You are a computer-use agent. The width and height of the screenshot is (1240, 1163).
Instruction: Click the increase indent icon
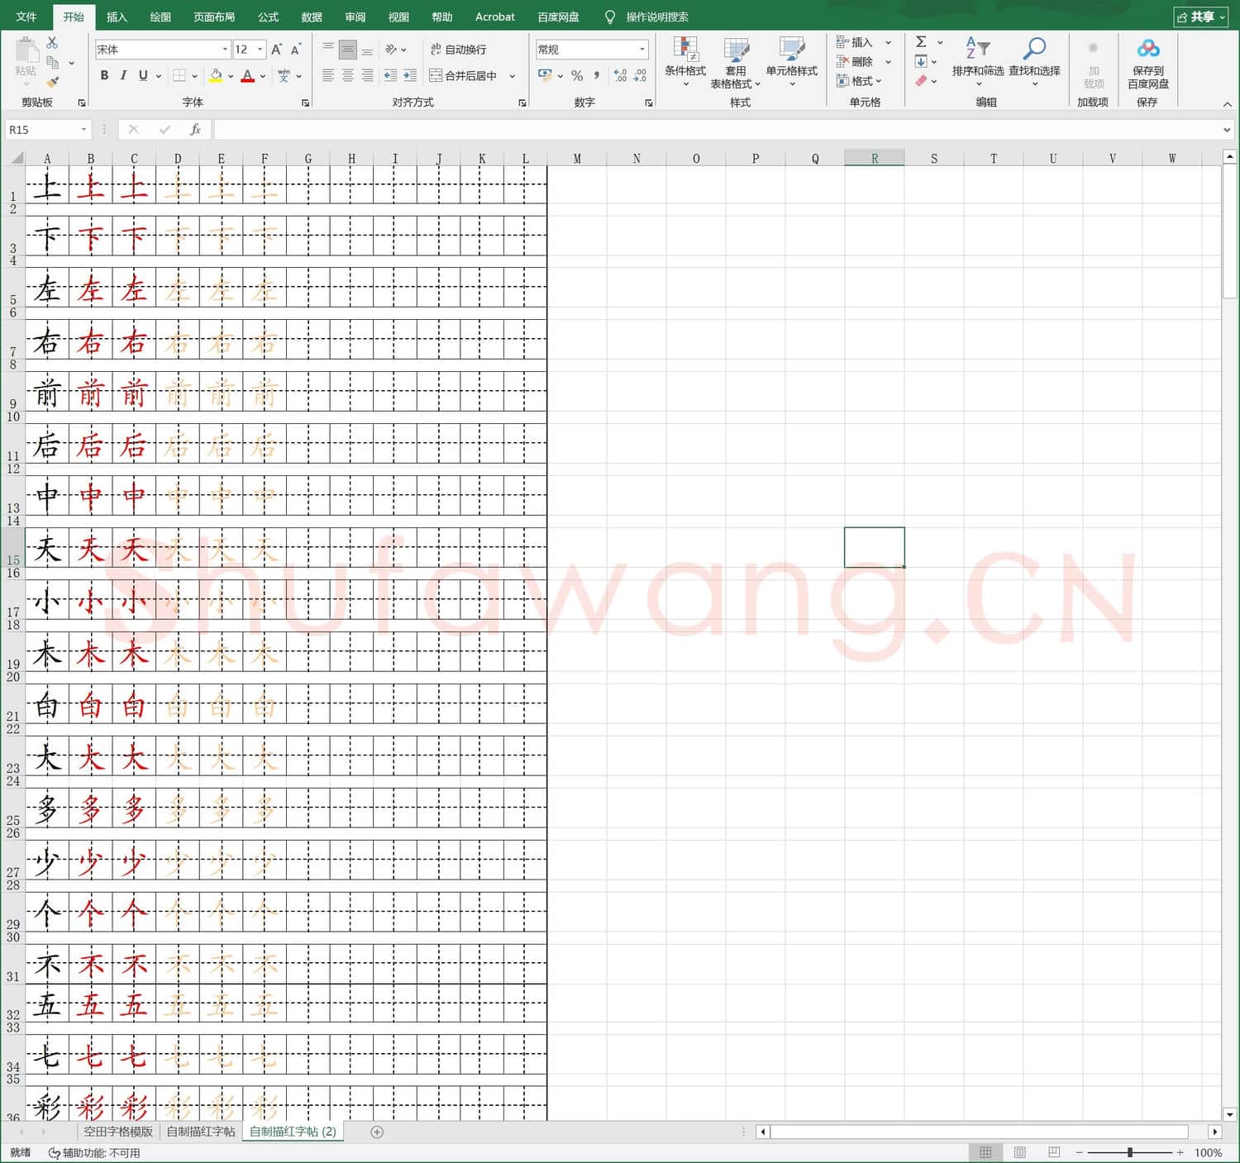[410, 75]
